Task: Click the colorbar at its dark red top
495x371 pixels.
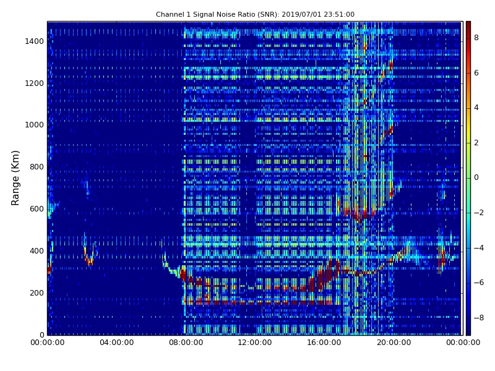Action: click(468, 25)
